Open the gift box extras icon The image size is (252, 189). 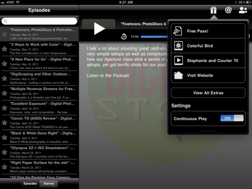tap(214, 10)
